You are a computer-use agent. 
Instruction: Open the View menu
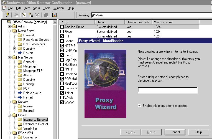pyautogui.click(x=37, y=8)
